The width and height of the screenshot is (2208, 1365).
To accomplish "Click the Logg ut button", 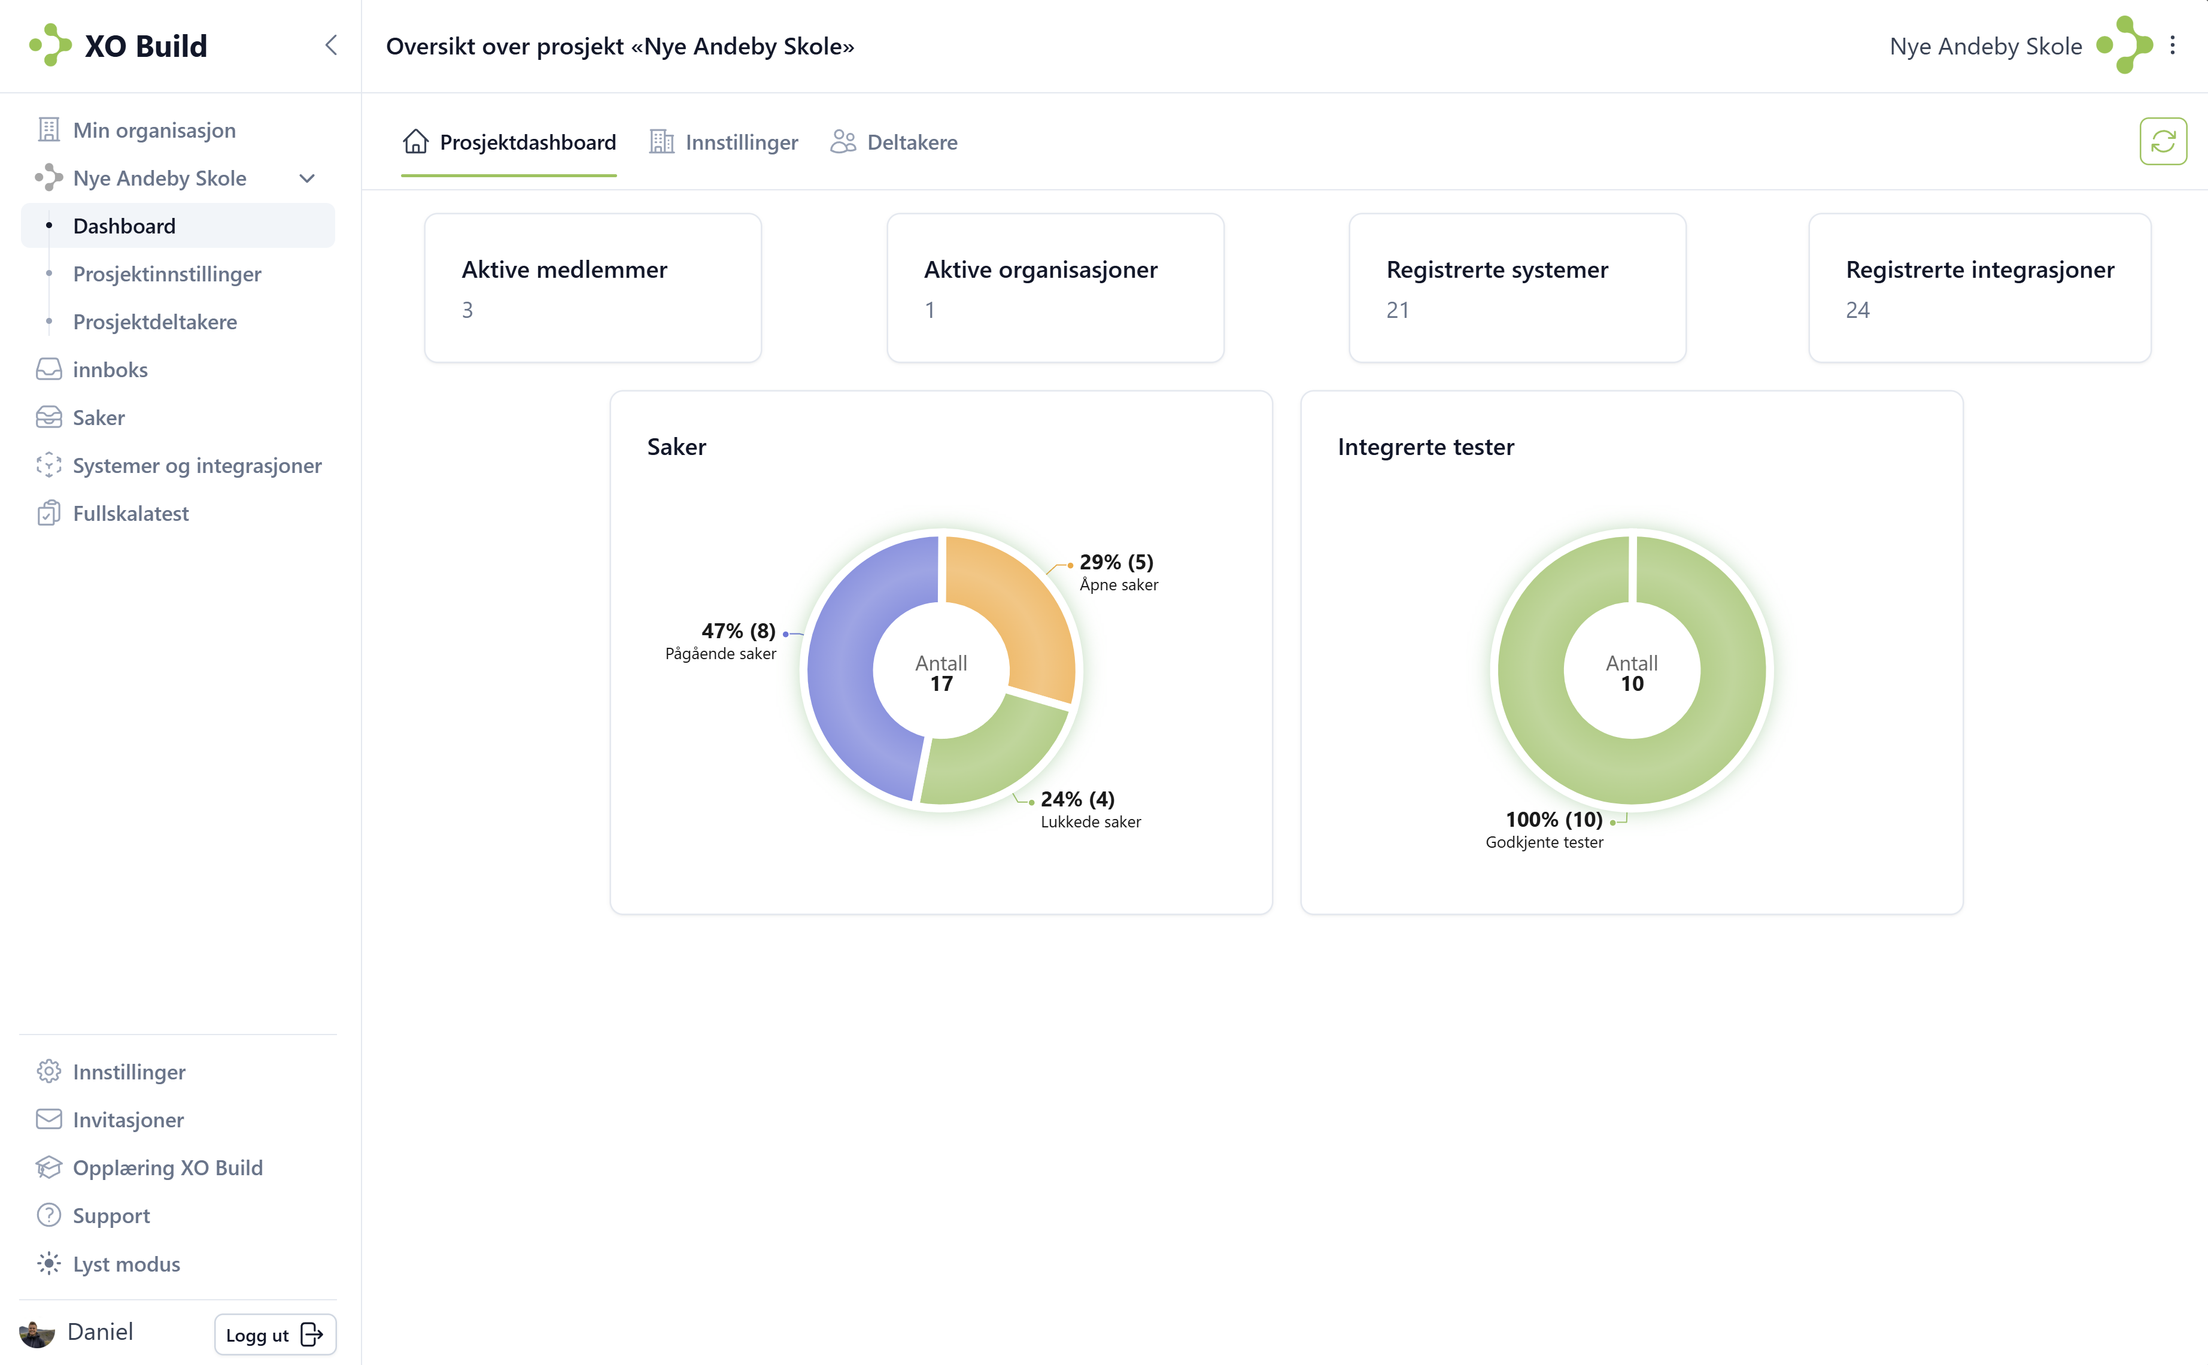I will click(274, 1334).
